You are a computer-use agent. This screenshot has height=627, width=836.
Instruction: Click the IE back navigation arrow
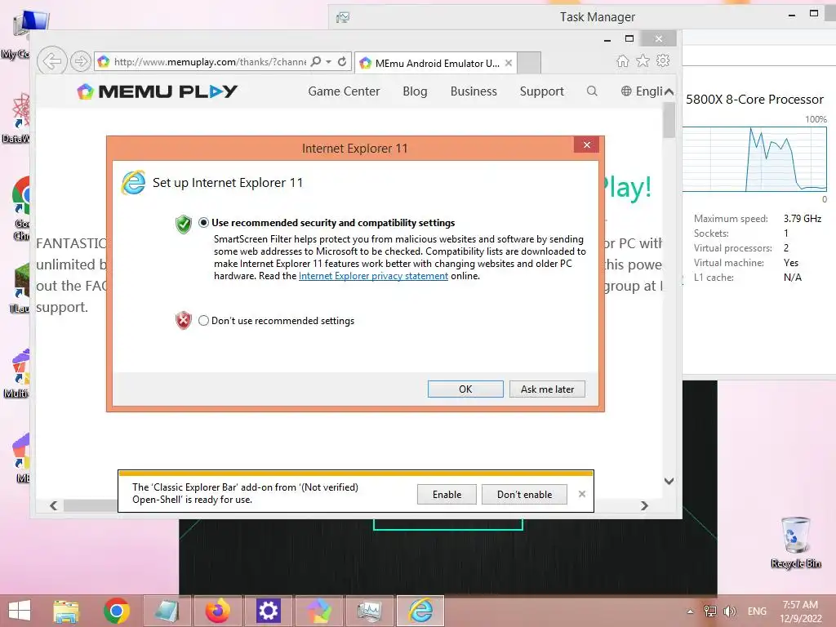click(x=51, y=60)
